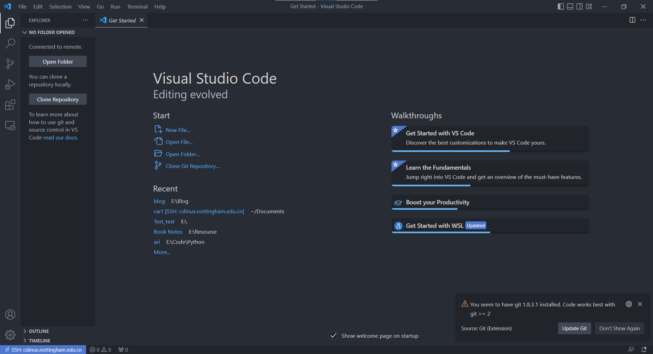This screenshot has height=354, width=653.
Task: Open editor more actions ellipsis
Action: pyautogui.click(x=643, y=20)
